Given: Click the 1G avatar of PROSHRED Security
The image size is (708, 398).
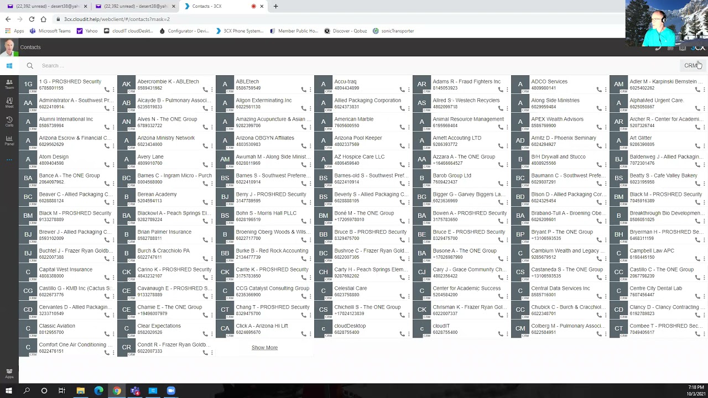Looking at the screenshot, I should (x=28, y=85).
